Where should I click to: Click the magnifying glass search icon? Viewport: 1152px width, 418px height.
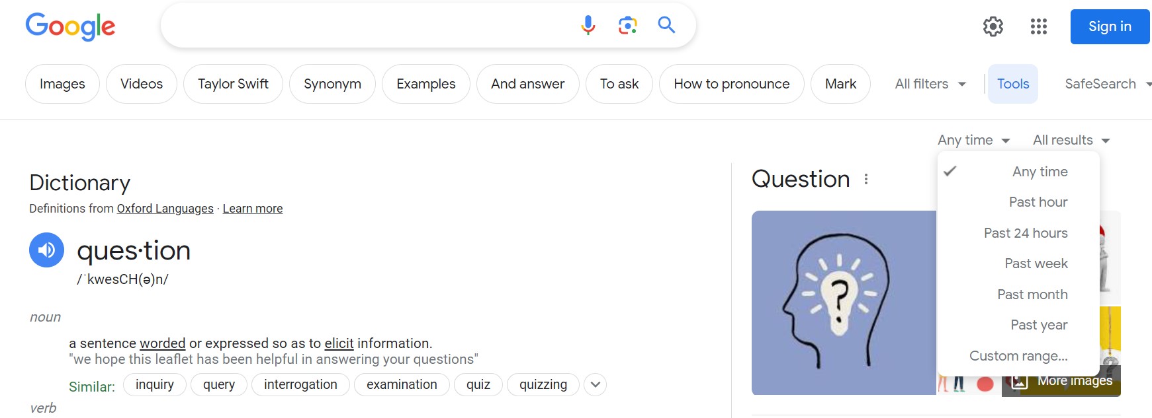pos(666,25)
